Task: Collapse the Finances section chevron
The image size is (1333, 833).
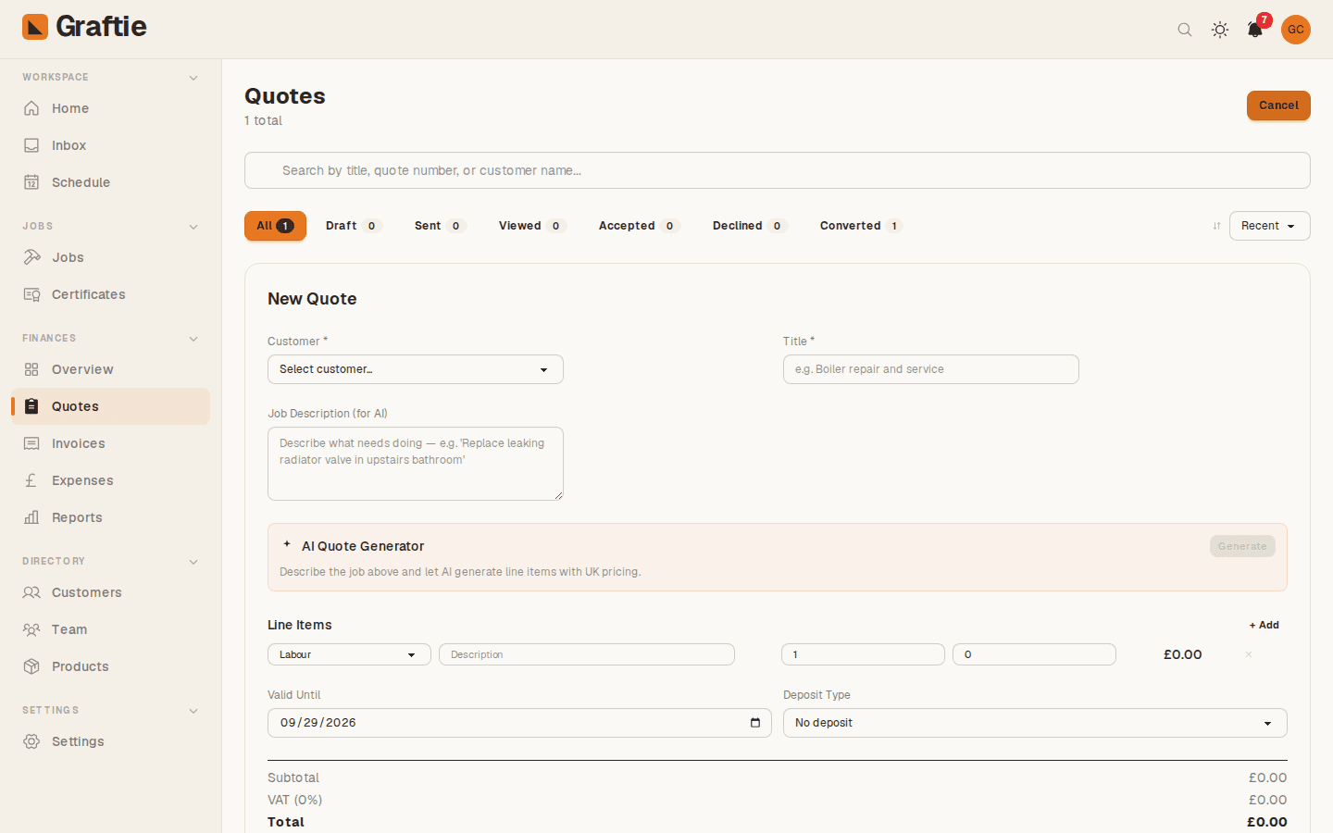Action: tap(193, 339)
